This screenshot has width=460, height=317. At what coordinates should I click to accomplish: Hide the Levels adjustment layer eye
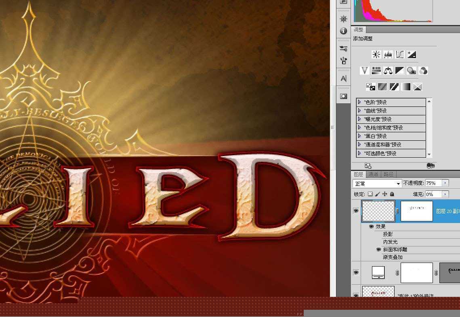click(356, 273)
